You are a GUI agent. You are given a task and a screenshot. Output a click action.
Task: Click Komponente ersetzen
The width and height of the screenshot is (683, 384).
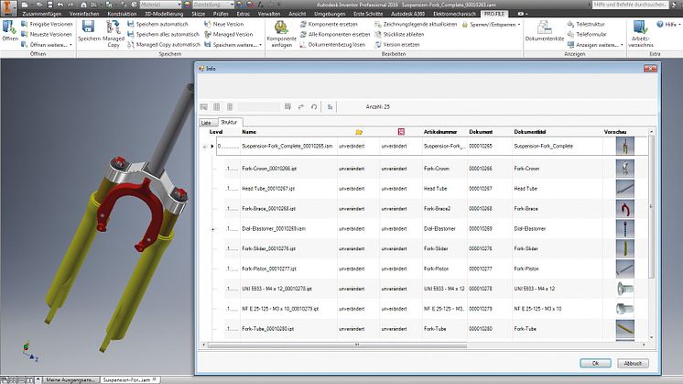[329, 24]
